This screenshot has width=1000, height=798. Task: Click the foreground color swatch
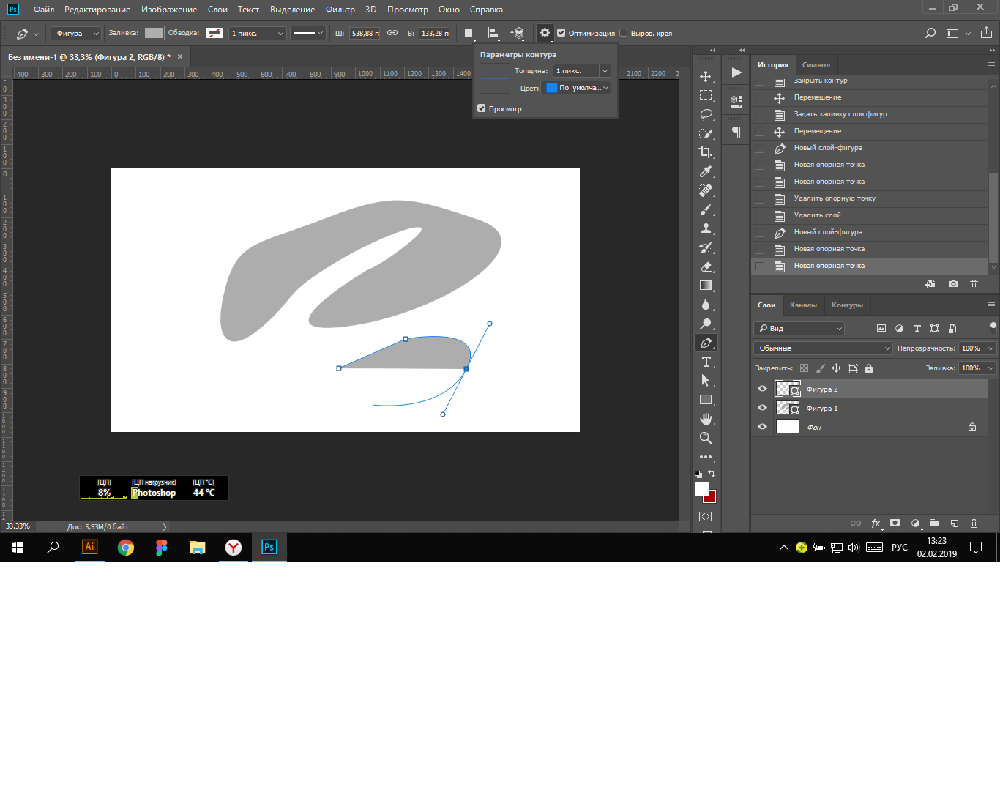[x=702, y=489]
